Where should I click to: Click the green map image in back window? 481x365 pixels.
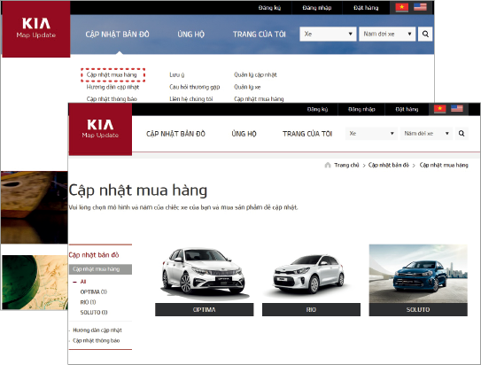pyautogui.click(x=35, y=283)
